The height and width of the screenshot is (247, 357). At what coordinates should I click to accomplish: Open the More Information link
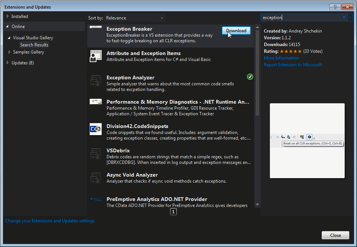coord(281,58)
